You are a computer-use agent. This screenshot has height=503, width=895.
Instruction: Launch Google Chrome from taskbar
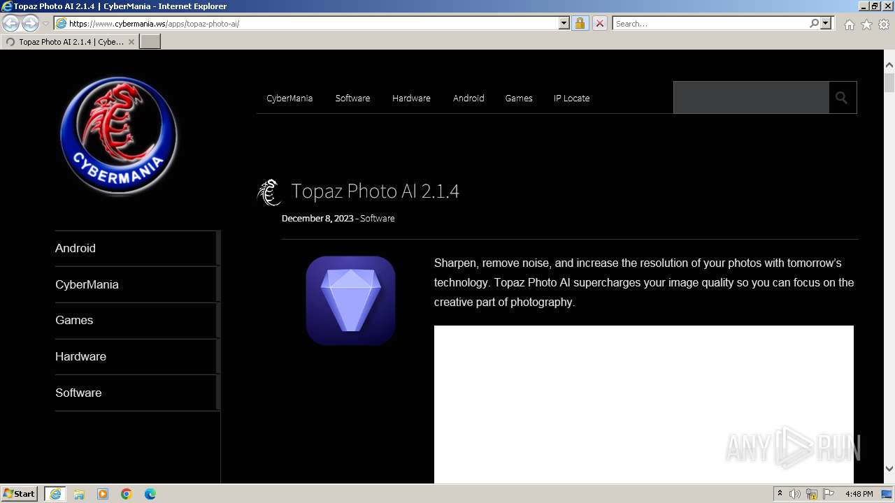click(127, 494)
